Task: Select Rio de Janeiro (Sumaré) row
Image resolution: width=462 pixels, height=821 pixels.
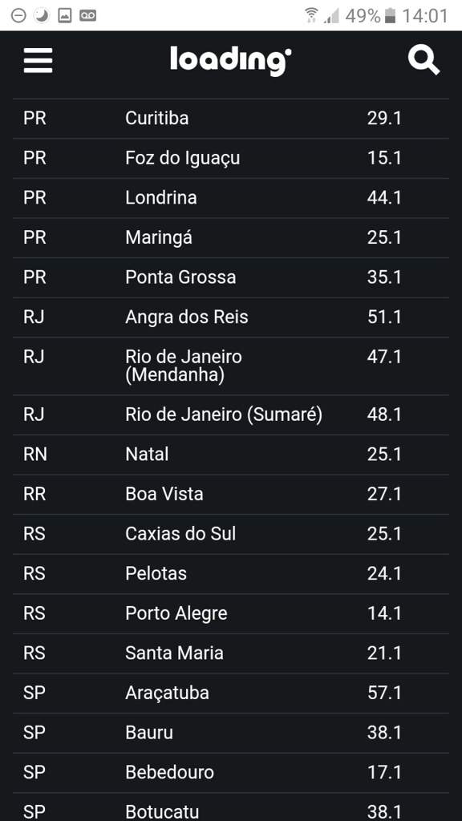Action: pyautogui.click(x=231, y=415)
